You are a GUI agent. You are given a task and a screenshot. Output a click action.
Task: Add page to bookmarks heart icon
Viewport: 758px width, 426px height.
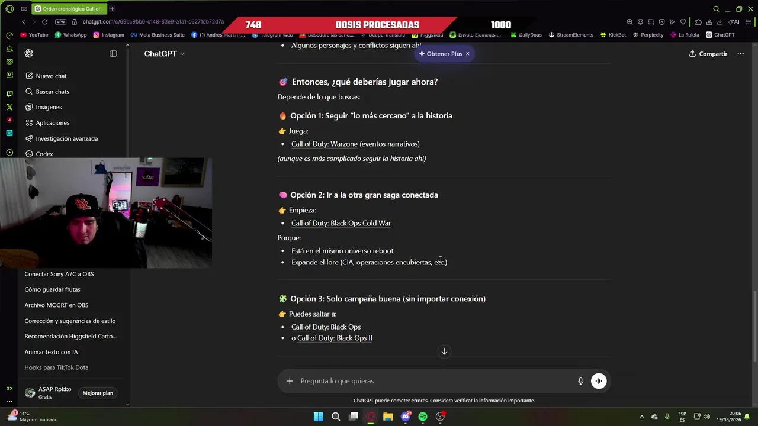683,22
